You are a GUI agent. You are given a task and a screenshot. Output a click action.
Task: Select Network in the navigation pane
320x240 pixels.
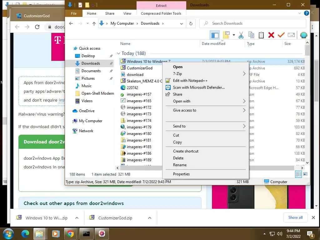tap(86, 131)
